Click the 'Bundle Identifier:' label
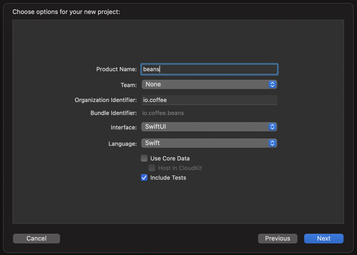Screen dimensions: 357x255 tap(113, 113)
